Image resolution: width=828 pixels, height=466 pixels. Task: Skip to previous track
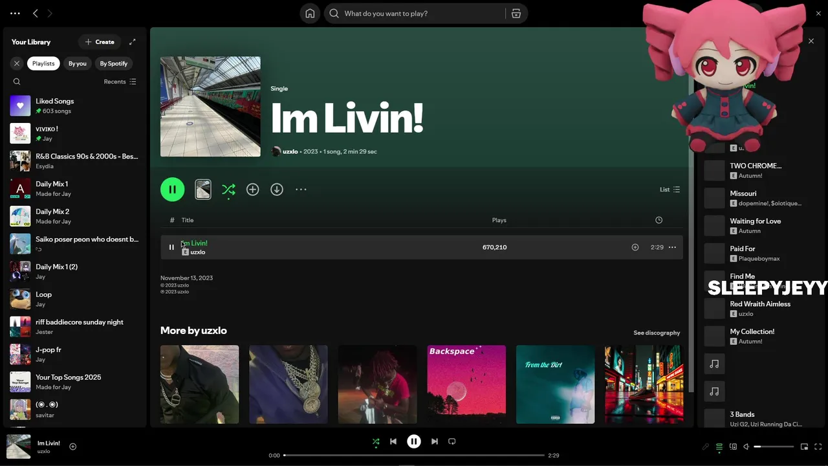click(393, 441)
